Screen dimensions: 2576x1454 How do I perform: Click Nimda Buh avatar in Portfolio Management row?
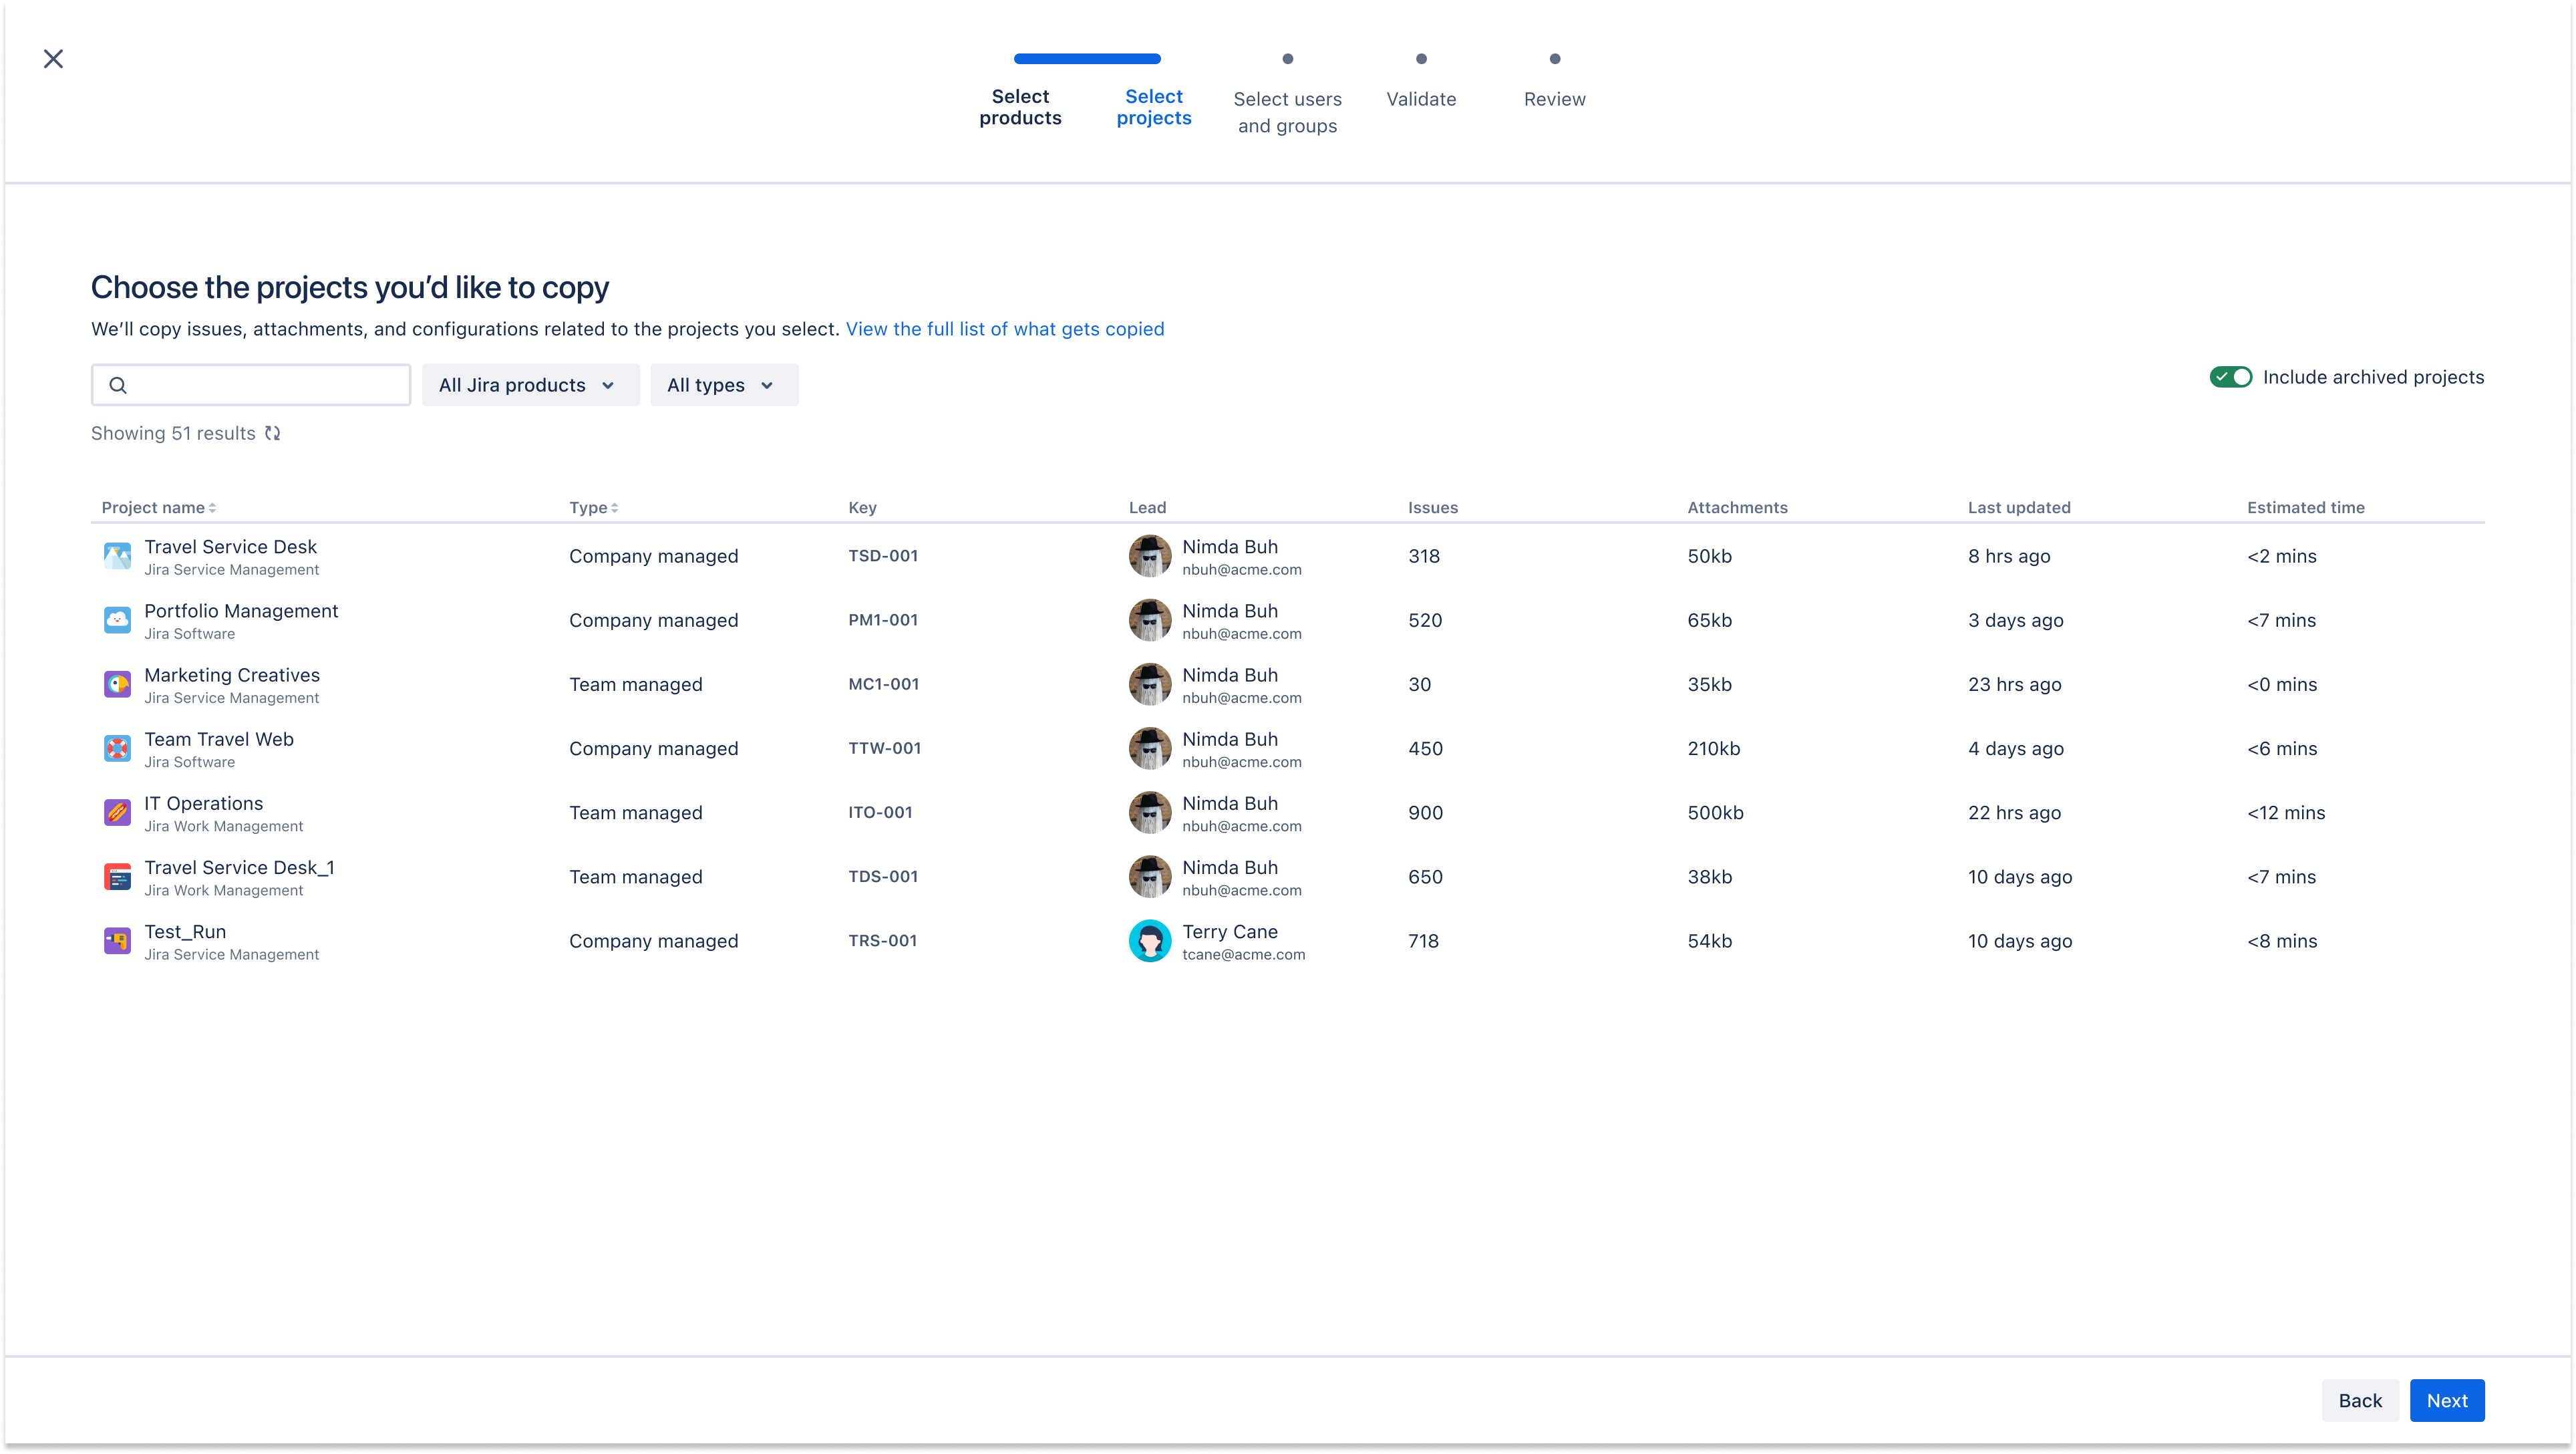(1150, 620)
